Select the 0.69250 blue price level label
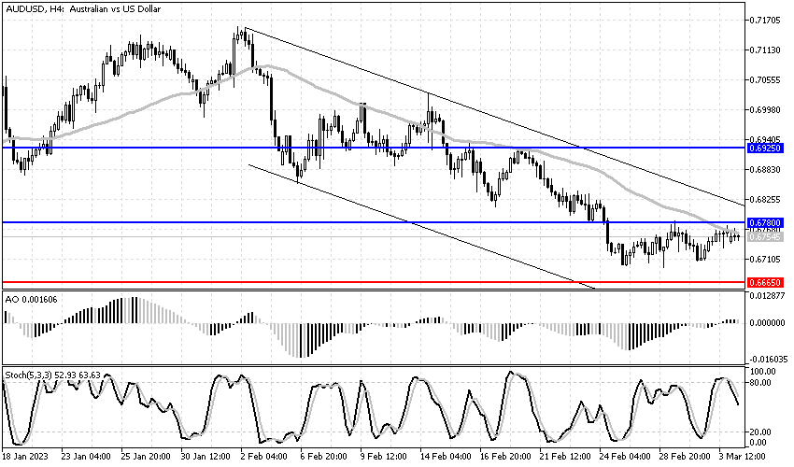This screenshot has height=467, width=794. pos(765,149)
